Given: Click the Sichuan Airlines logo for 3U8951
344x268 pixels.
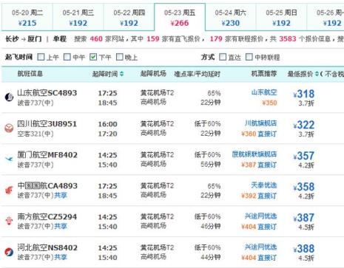Looking at the screenshot, I should tap(9, 128).
